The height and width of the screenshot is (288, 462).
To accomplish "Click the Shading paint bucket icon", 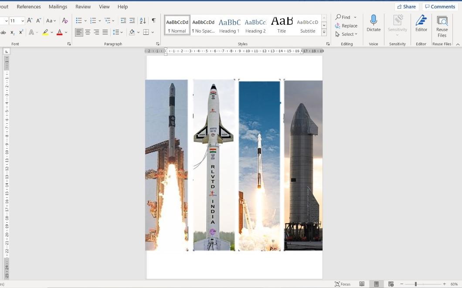I will [132, 32].
